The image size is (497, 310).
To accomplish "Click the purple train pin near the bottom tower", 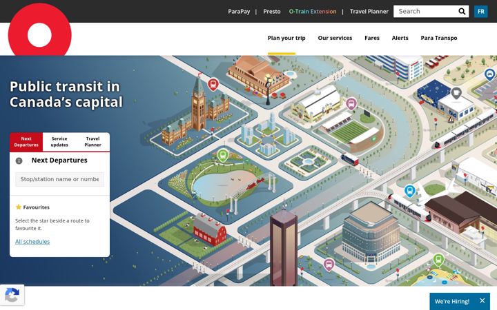I will point(329,265).
